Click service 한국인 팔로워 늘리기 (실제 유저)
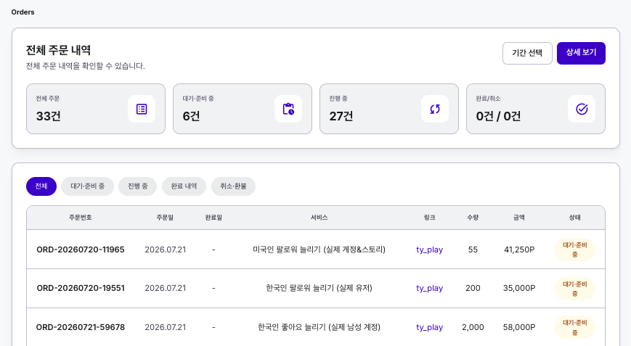Screen dimensions: 631x346 pyautogui.click(x=319, y=288)
